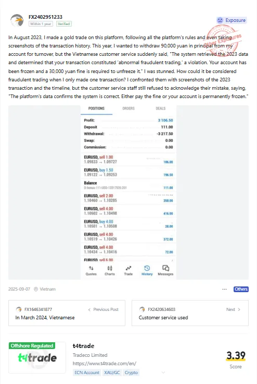Select the XAU/GC tag
Image resolution: width=257 pixels, height=384 pixels.
tap(112, 373)
